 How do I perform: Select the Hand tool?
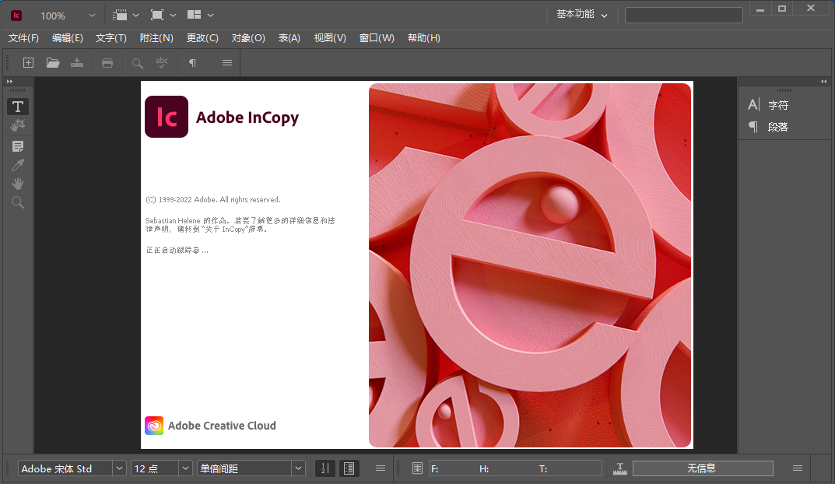[x=18, y=184]
